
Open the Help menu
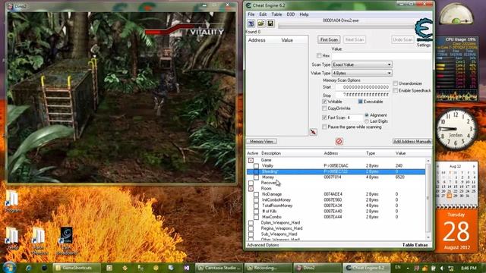[x=304, y=14]
